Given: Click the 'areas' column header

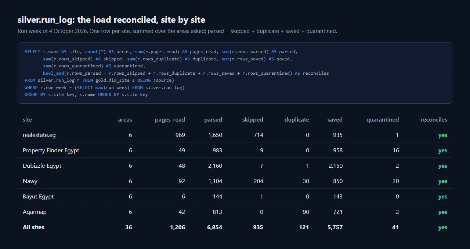Looking at the screenshot, I should pos(125,120).
